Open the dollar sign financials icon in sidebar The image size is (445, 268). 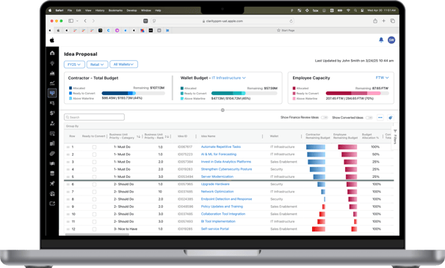(52, 113)
